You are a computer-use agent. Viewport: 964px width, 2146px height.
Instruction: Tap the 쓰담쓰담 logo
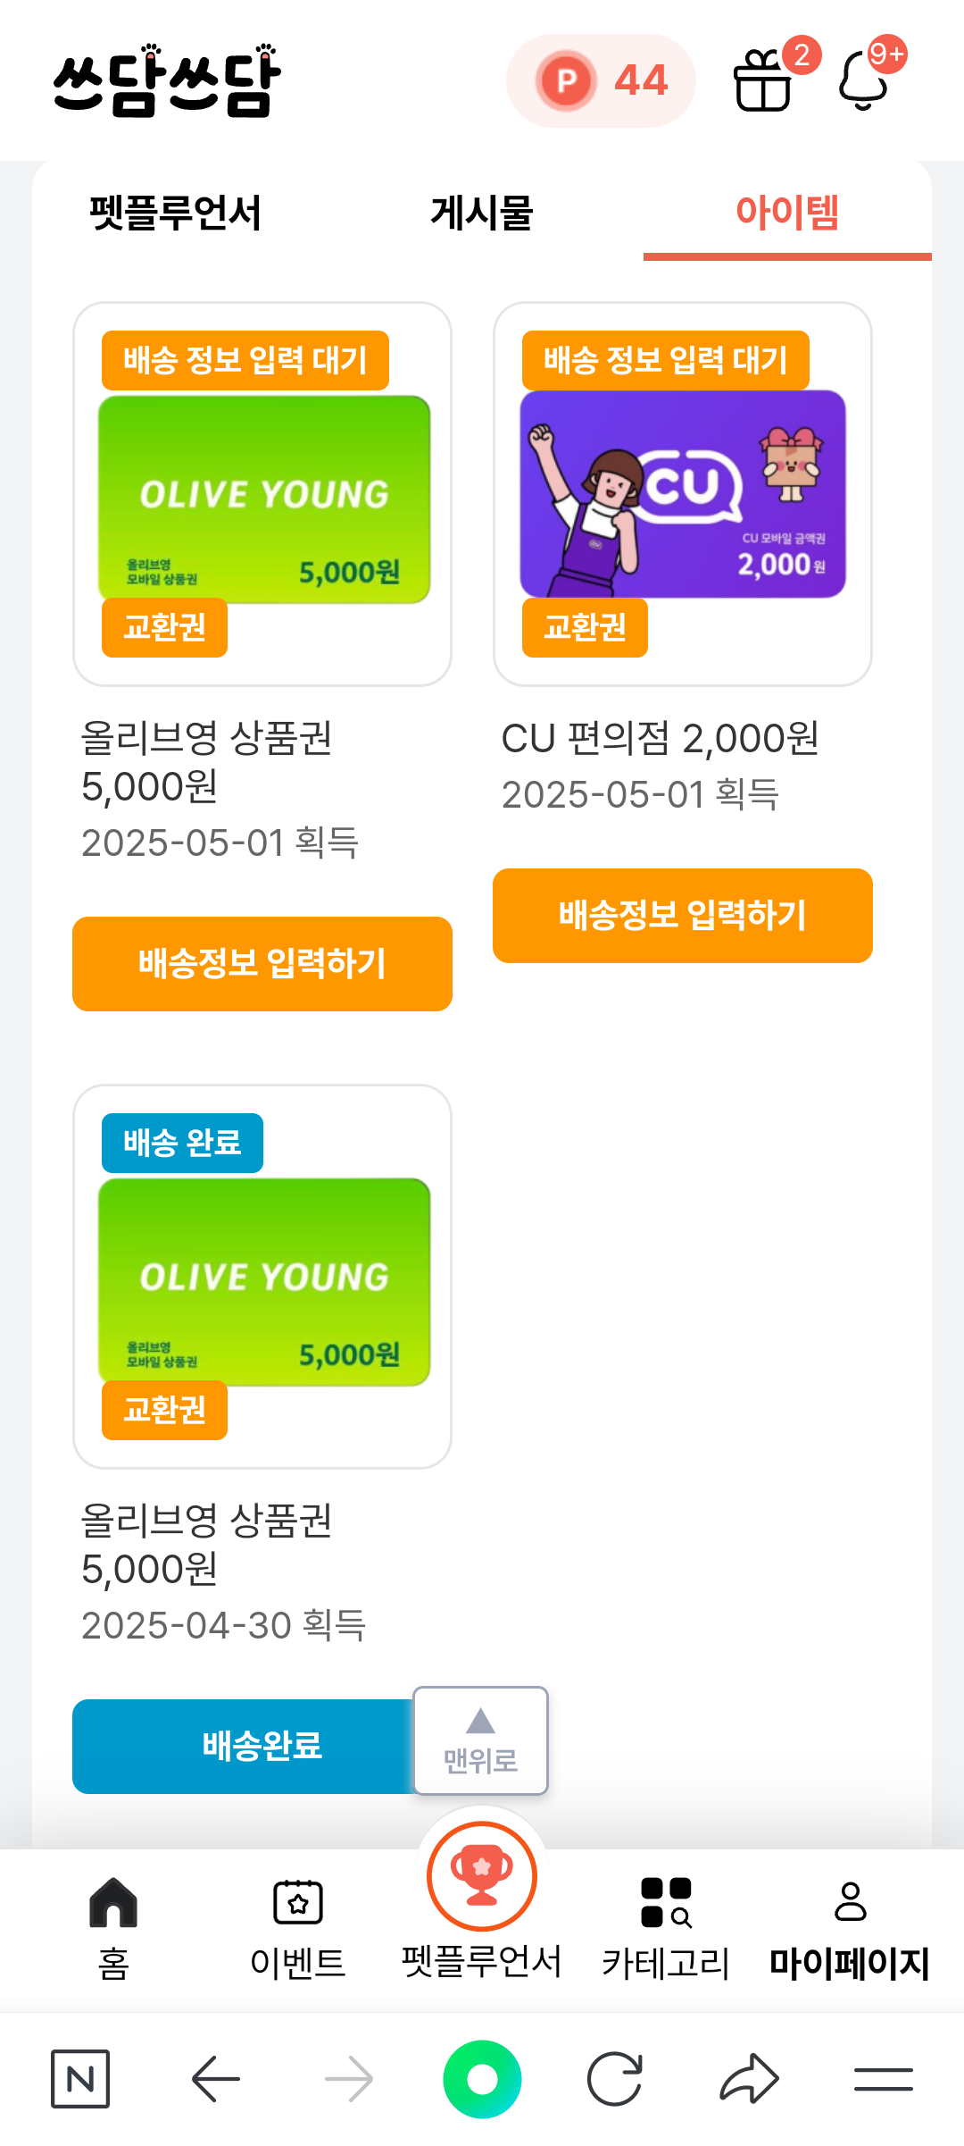click(167, 80)
